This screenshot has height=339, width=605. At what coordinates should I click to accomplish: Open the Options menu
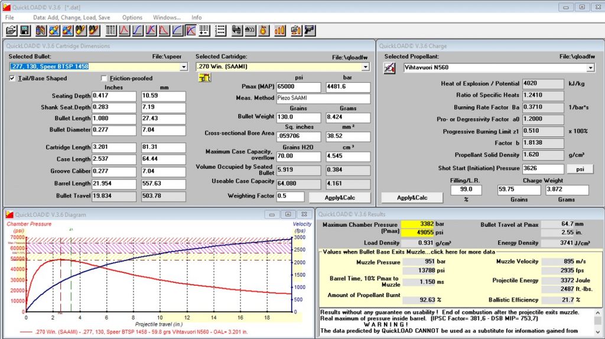click(132, 17)
